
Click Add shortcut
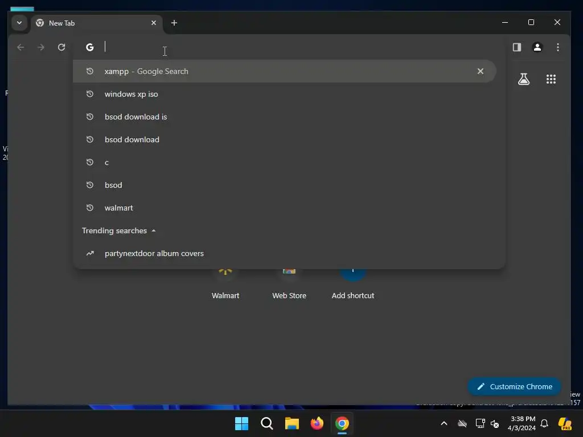353,285
